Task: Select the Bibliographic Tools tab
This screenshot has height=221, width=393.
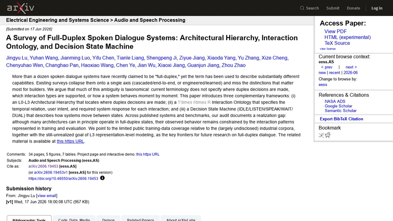Action: point(29,218)
